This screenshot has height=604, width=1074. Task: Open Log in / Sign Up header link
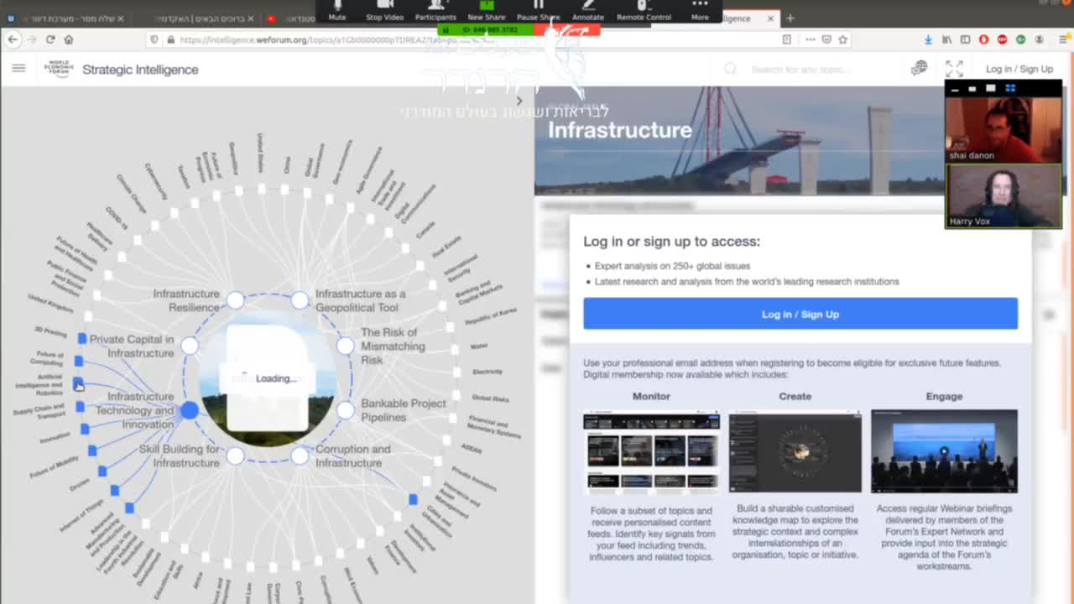click(x=1019, y=69)
